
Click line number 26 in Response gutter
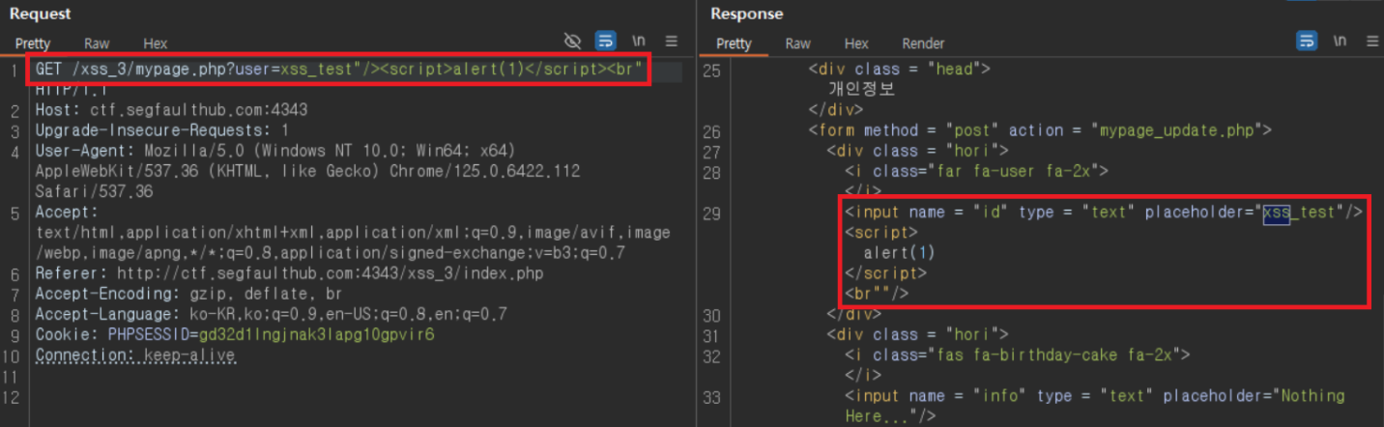(x=712, y=130)
